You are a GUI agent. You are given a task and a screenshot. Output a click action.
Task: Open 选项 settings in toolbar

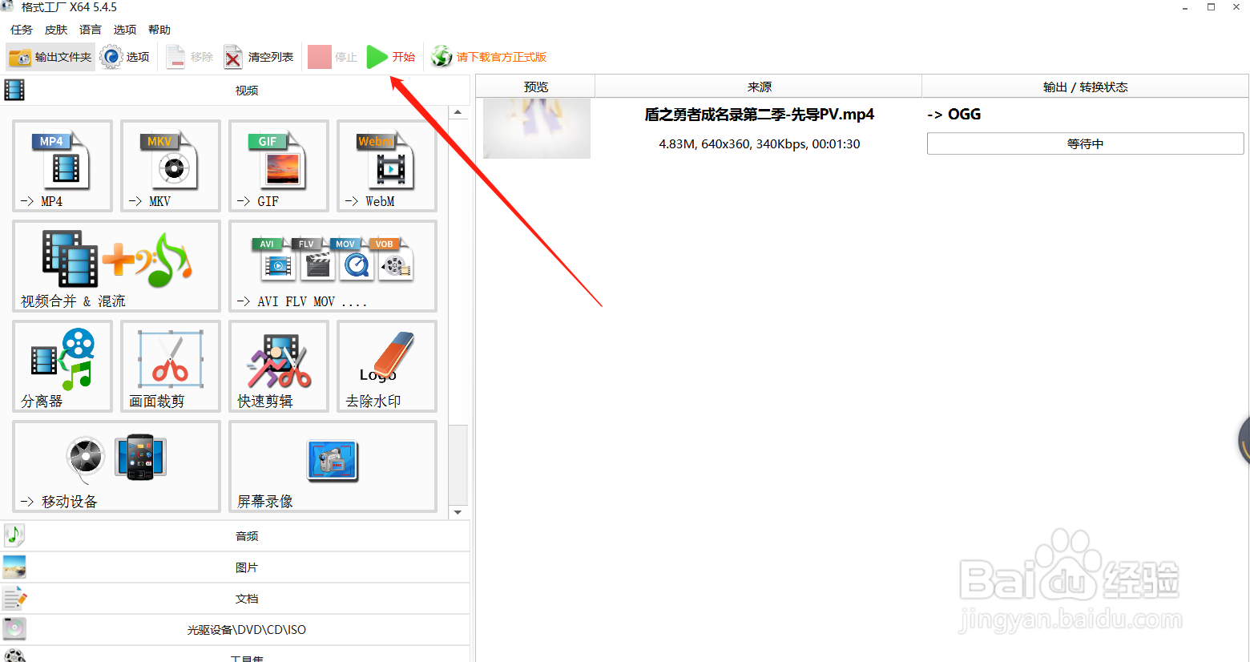125,57
